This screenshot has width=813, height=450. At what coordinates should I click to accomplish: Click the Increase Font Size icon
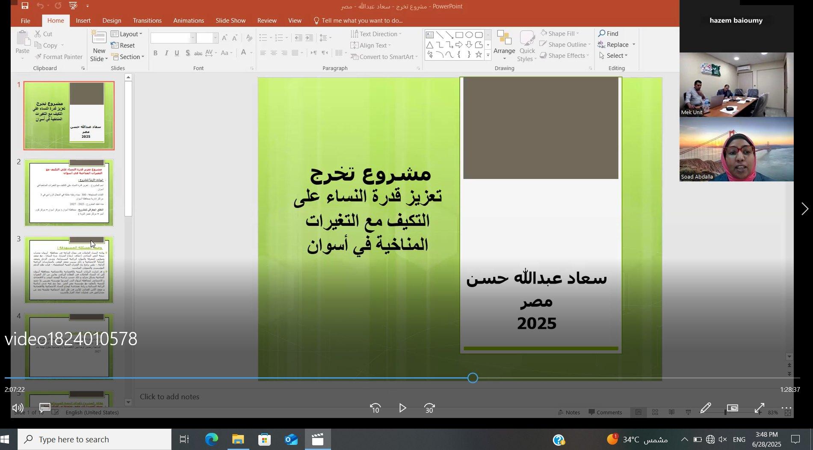pos(224,38)
